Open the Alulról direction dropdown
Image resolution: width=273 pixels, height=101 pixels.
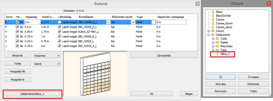pos(47,64)
